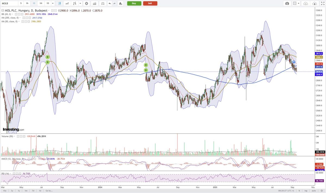Viewport: 326px width, 193px height.
Task: Hide the RSI (14) indicator
Action: click(14, 173)
